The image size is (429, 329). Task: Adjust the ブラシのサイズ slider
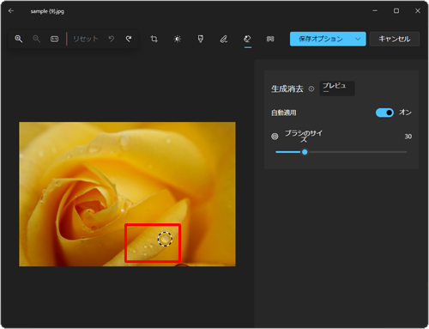click(x=341, y=152)
